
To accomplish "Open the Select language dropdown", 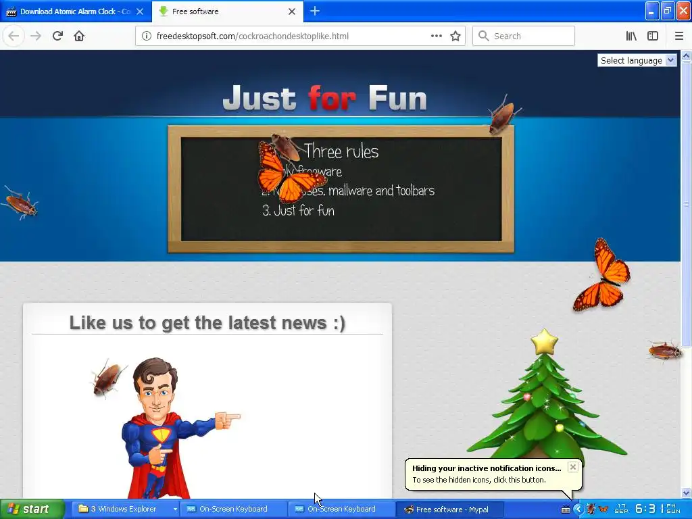I will click(637, 60).
